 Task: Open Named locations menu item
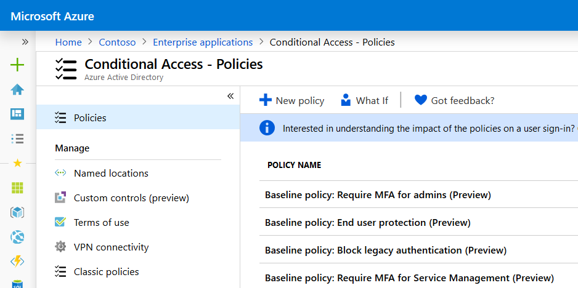pos(111,173)
